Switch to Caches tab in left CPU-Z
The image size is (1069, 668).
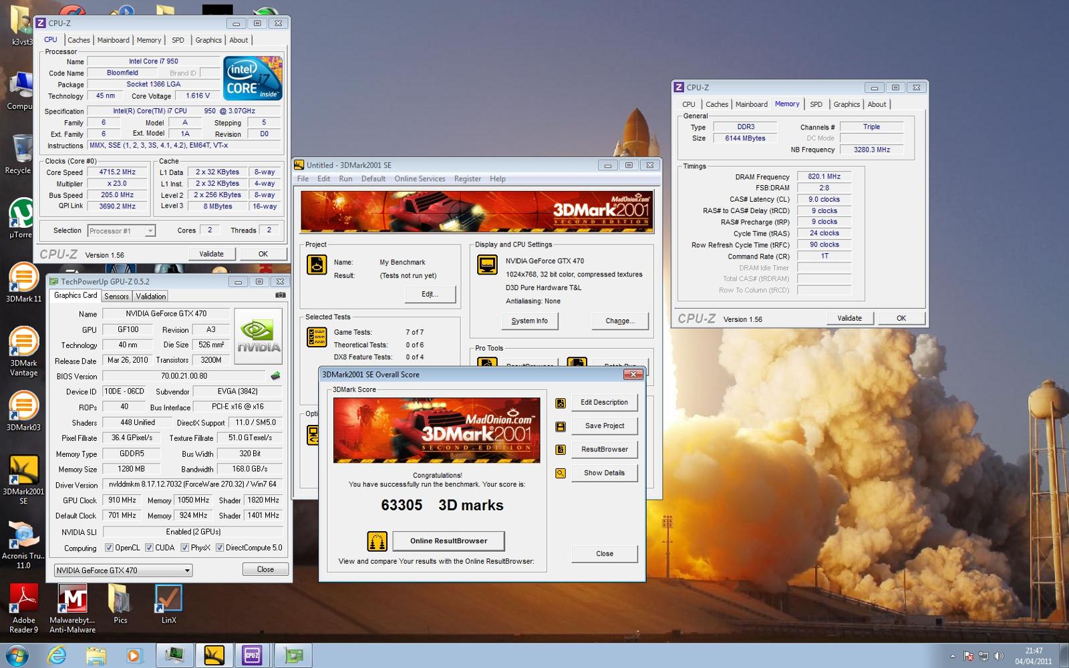pos(79,40)
